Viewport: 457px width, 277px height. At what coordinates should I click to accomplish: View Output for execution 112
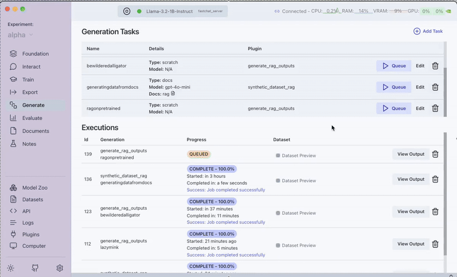click(411, 244)
